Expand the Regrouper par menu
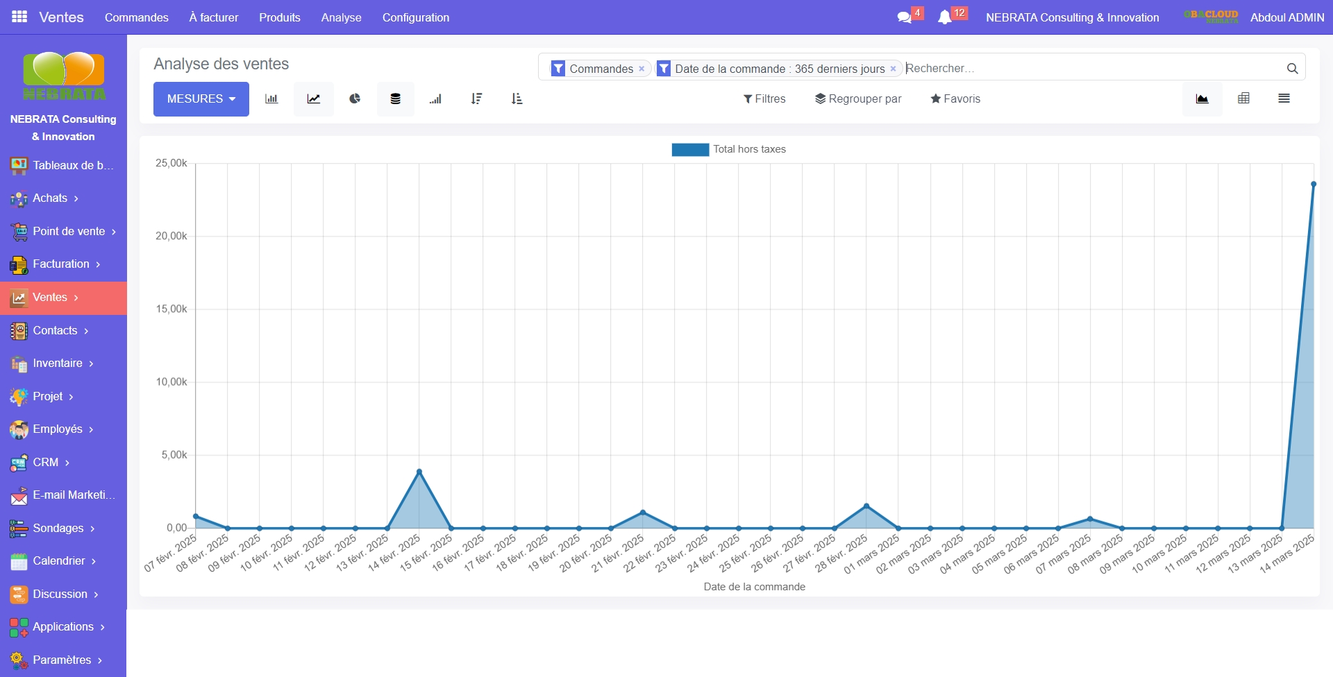 [858, 99]
